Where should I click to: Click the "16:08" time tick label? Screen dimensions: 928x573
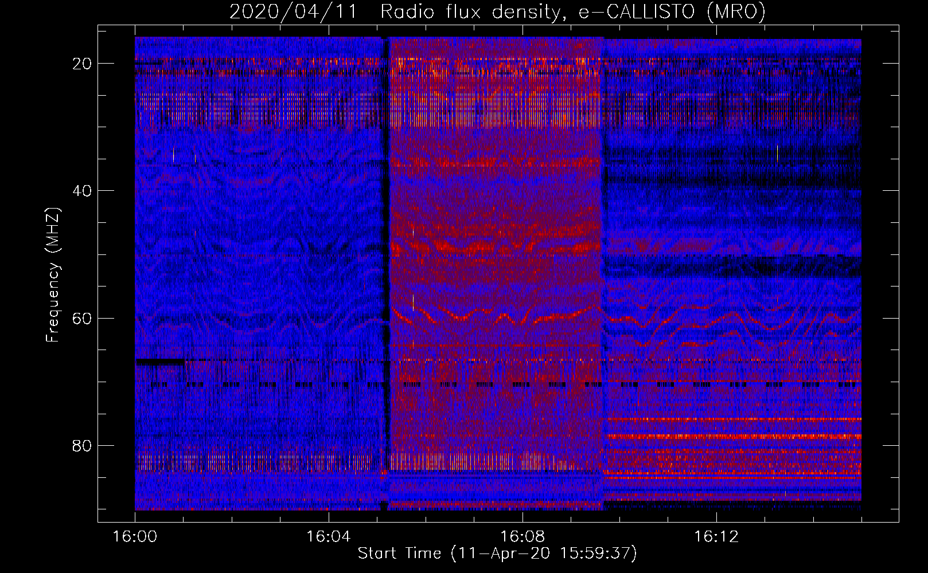coord(523,537)
